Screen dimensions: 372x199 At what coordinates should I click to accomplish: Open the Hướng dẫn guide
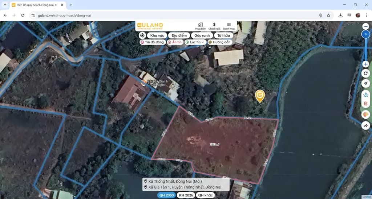pyautogui.click(x=219, y=42)
